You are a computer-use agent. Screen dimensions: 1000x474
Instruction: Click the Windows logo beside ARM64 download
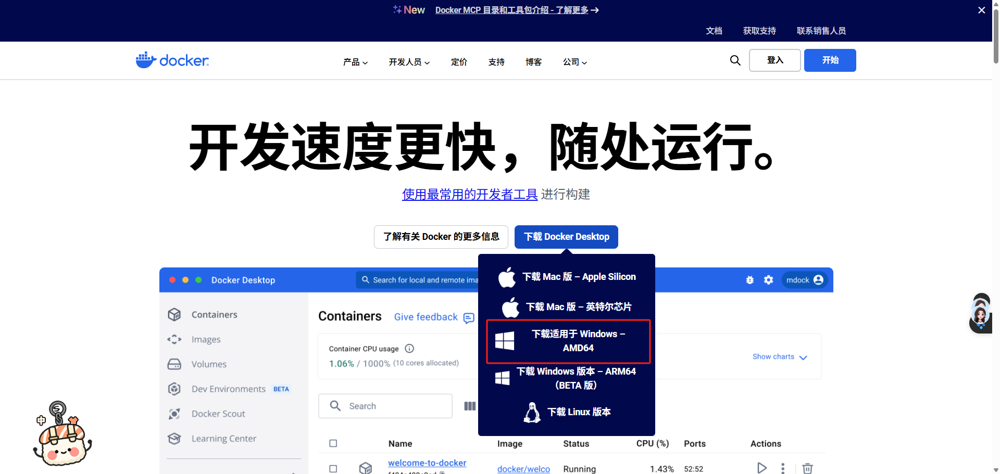pyautogui.click(x=502, y=378)
